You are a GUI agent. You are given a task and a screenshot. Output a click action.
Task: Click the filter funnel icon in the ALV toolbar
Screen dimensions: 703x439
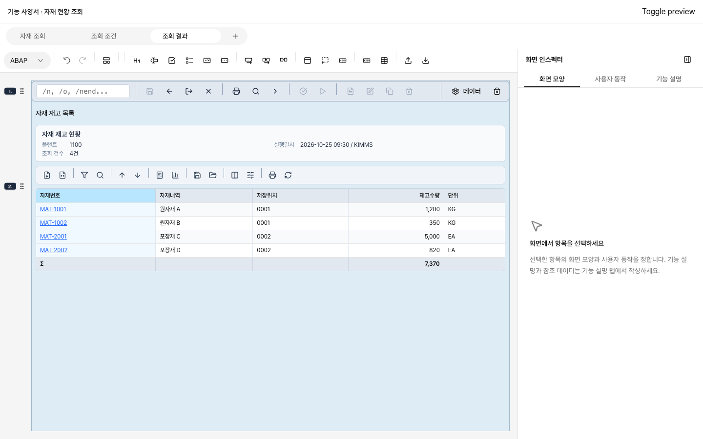(x=84, y=175)
